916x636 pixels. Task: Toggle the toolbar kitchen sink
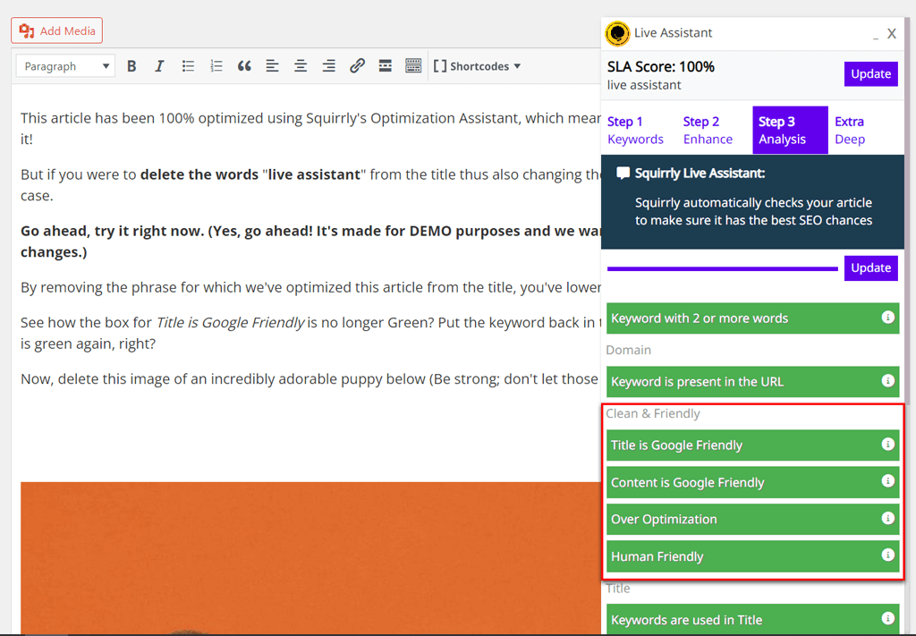(x=413, y=66)
